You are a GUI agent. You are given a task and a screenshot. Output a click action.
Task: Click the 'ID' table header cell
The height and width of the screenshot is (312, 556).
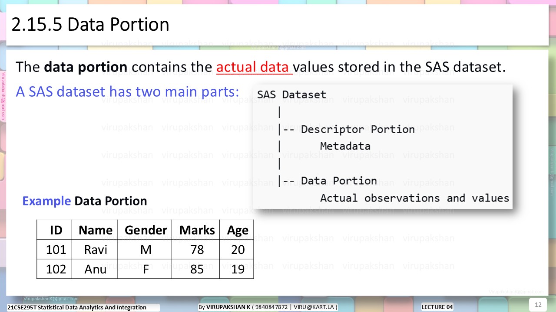[x=54, y=230]
